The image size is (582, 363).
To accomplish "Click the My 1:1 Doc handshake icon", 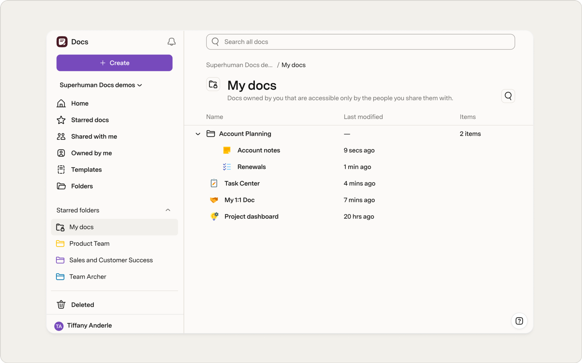I will click(214, 200).
